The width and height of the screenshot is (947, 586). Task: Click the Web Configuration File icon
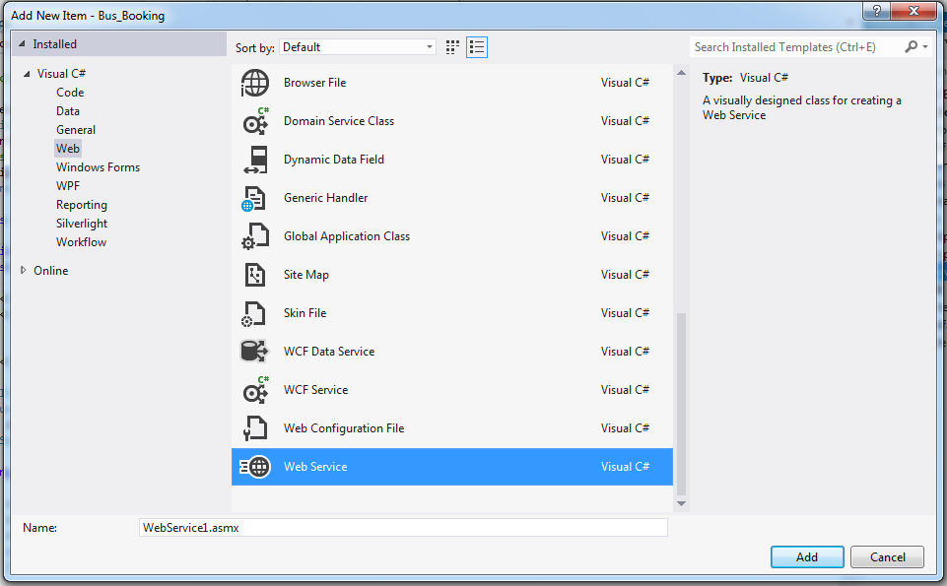pos(255,428)
